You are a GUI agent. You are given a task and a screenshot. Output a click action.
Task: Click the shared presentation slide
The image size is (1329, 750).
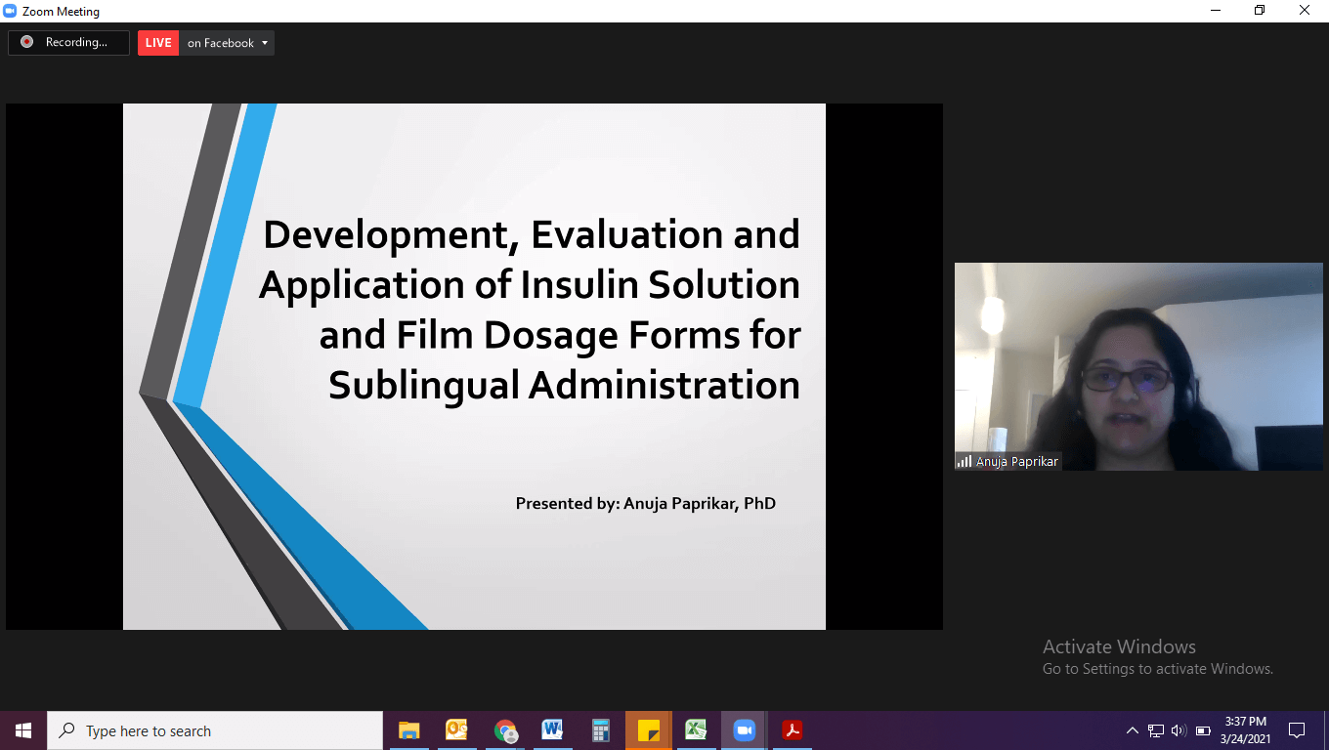474,366
